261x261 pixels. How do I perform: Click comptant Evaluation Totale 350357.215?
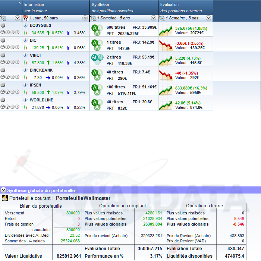click(150, 249)
